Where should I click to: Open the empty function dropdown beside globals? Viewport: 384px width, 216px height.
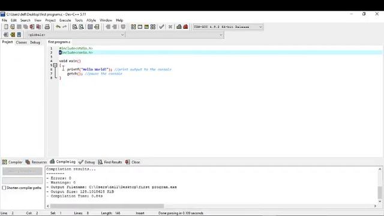click(x=175, y=35)
